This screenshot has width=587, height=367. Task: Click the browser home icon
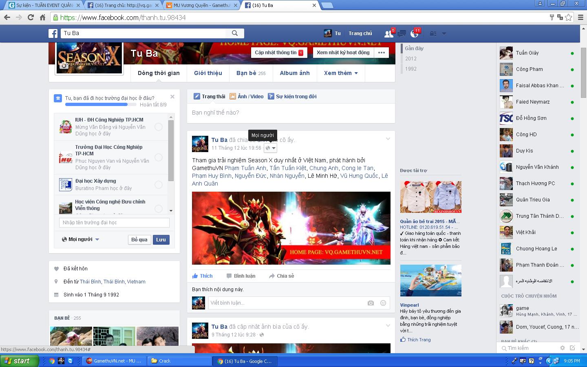(42, 18)
